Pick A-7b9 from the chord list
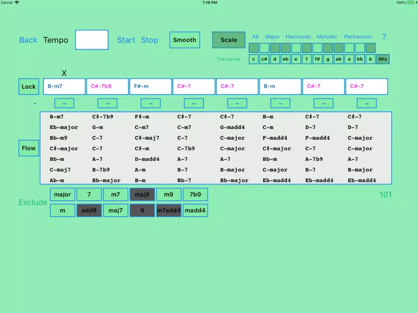 (314, 159)
